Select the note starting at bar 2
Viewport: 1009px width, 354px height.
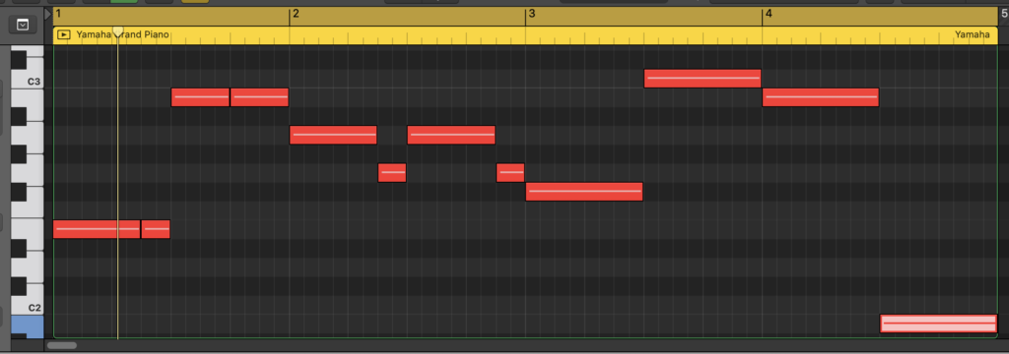(x=333, y=135)
